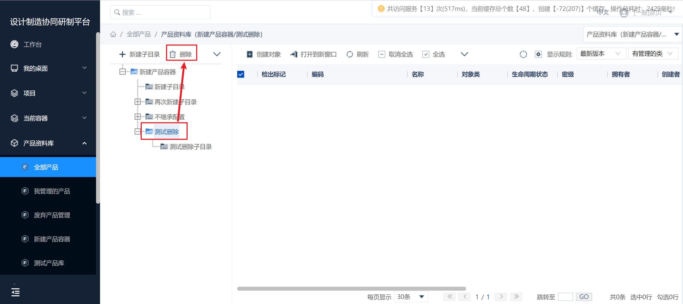Click the horizontal table scrollbar
683x304 pixels.
pyautogui.click(x=351, y=289)
